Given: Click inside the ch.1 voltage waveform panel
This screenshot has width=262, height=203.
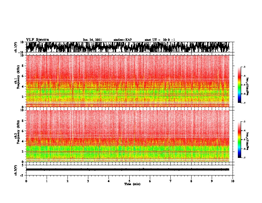Looking at the screenshot, I should tap(129, 47).
